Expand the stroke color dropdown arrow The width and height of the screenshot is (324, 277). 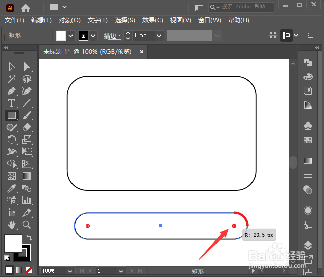click(93, 36)
